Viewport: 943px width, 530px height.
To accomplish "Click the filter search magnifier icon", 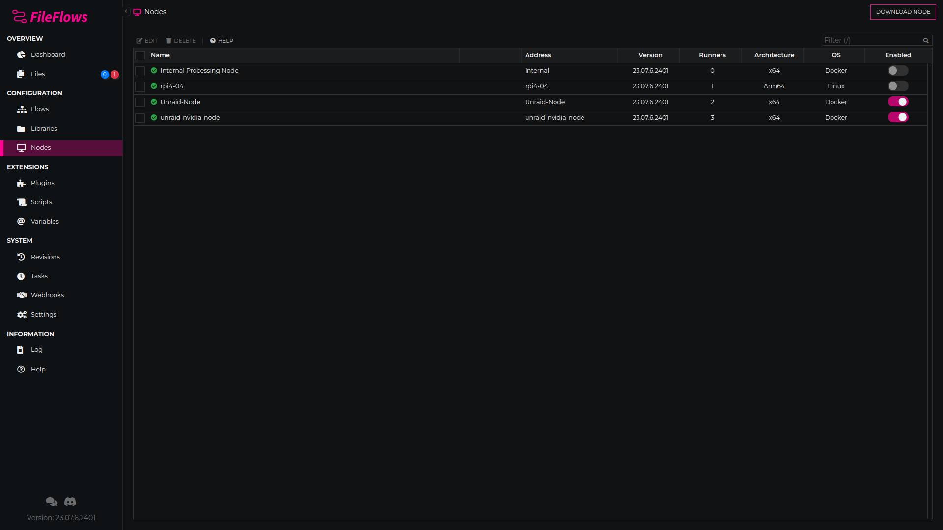I will click(926, 41).
